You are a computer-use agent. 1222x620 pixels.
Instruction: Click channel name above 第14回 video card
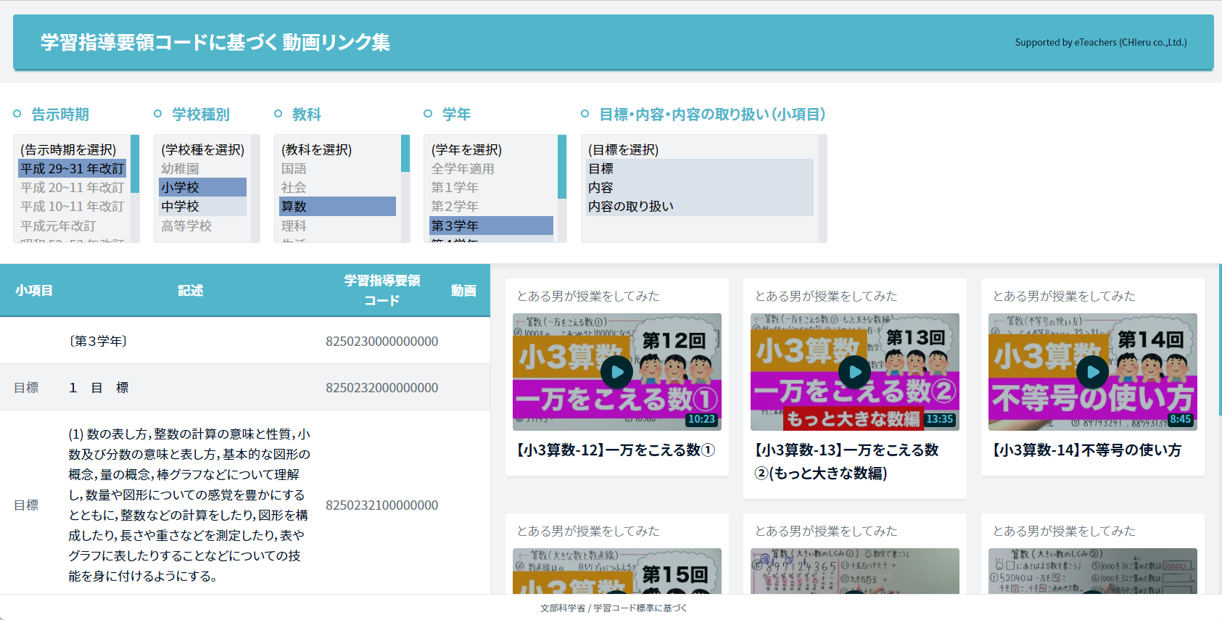pos(1064,296)
